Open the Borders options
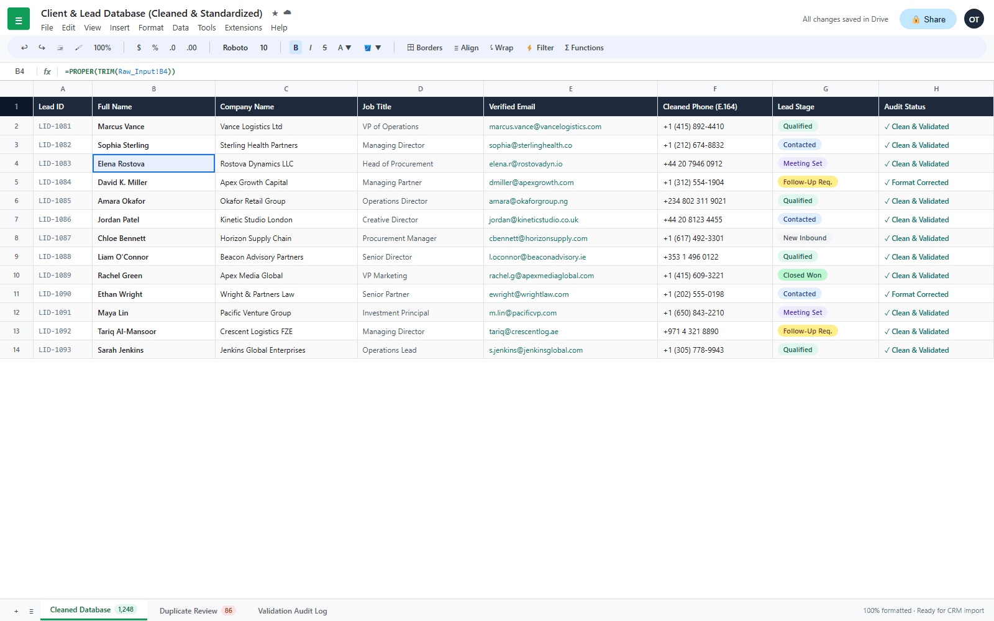Image resolution: width=994 pixels, height=621 pixels. [425, 48]
